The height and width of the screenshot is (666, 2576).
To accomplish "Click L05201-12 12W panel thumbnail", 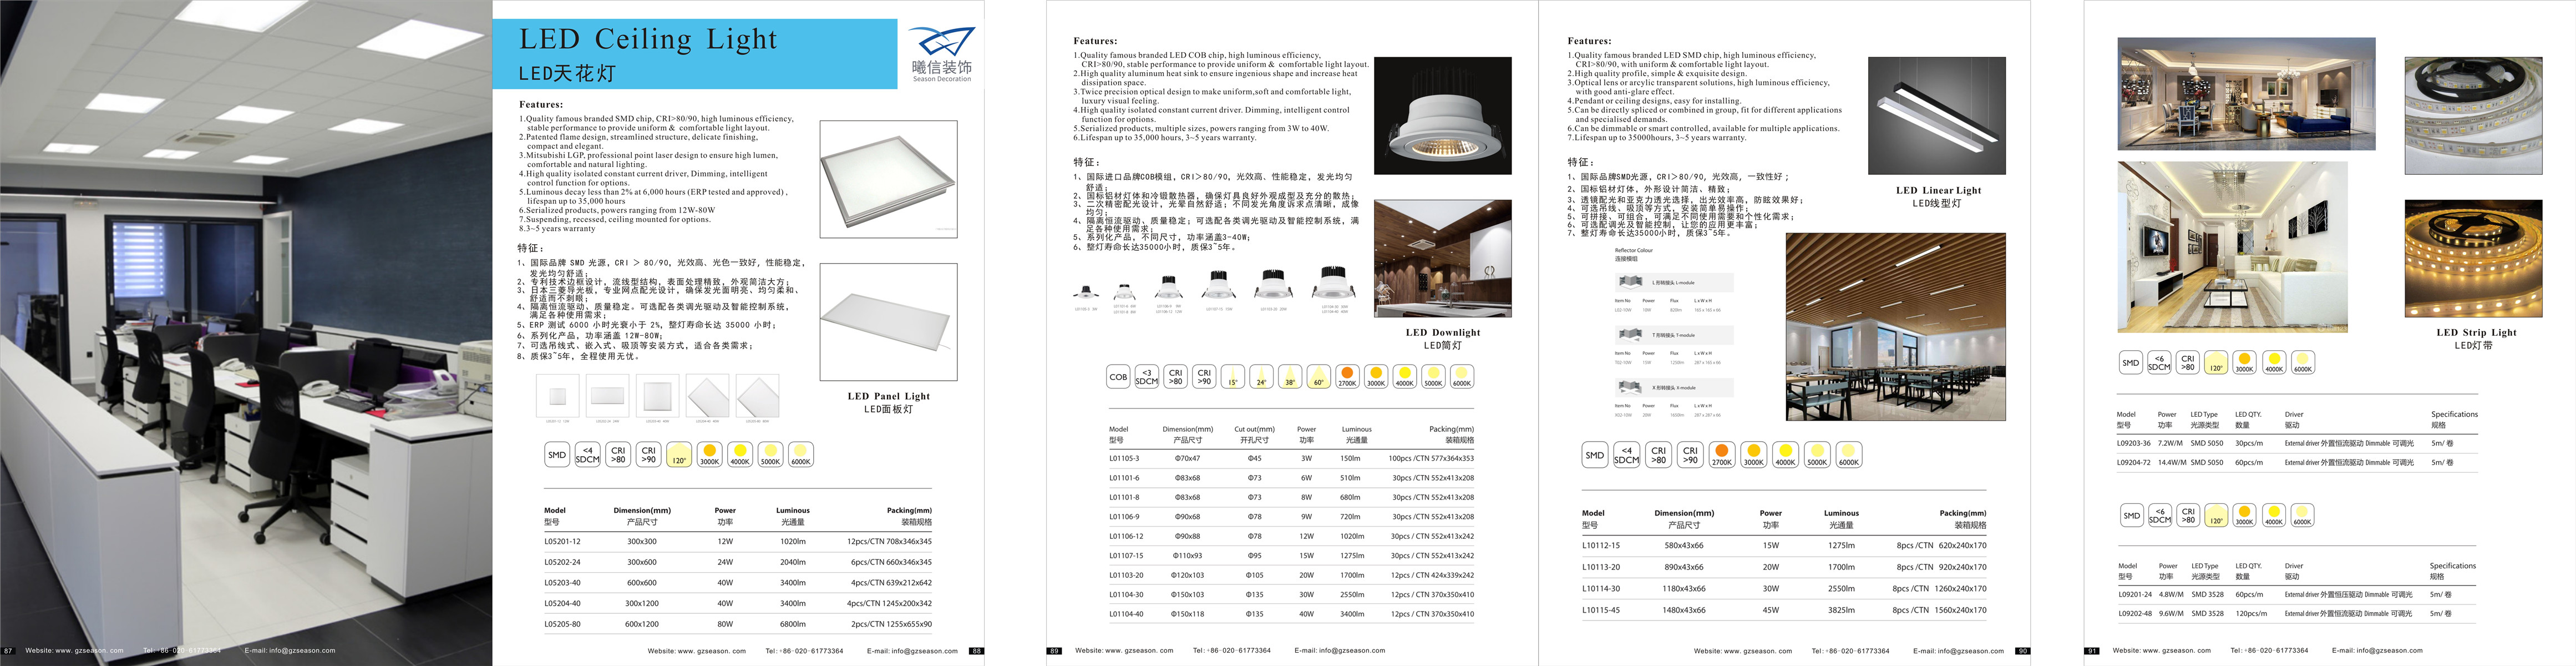I will pyautogui.click(x=558, y=396).
